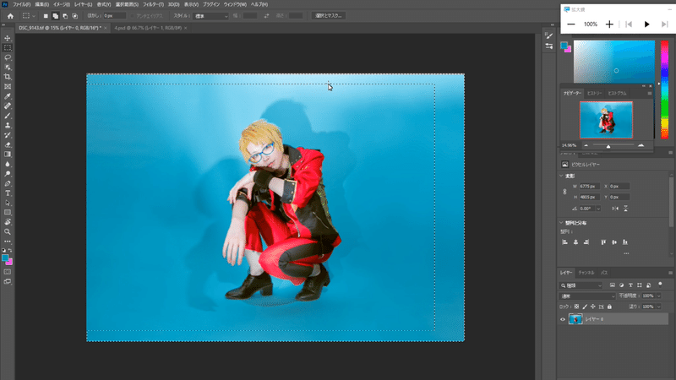Screen dimensions: 676x380
Task: Select the Move tool
Action: click(x=8, y=38)
